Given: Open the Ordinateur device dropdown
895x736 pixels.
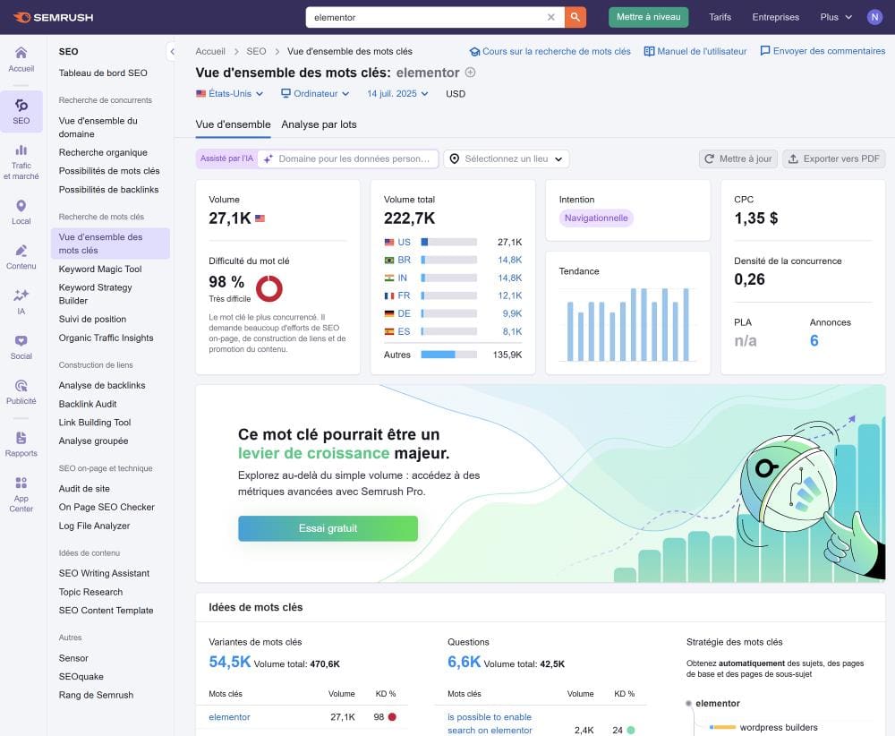Looking at the screenshot, I should (315, 94).
